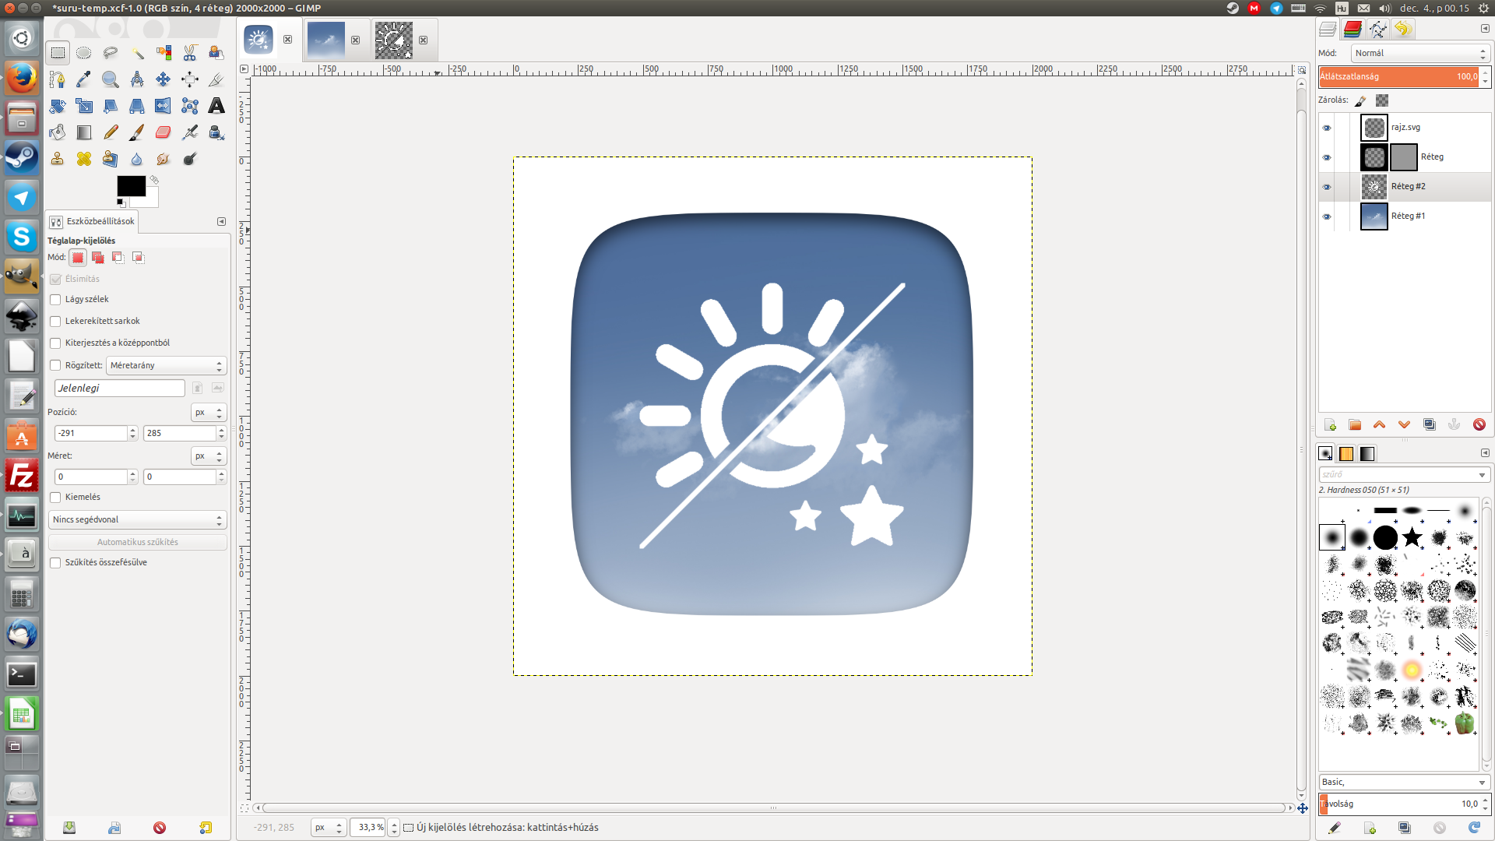Enable the Lágy szélek checkbox
The image size is (1495, 841).
(55, 300)
